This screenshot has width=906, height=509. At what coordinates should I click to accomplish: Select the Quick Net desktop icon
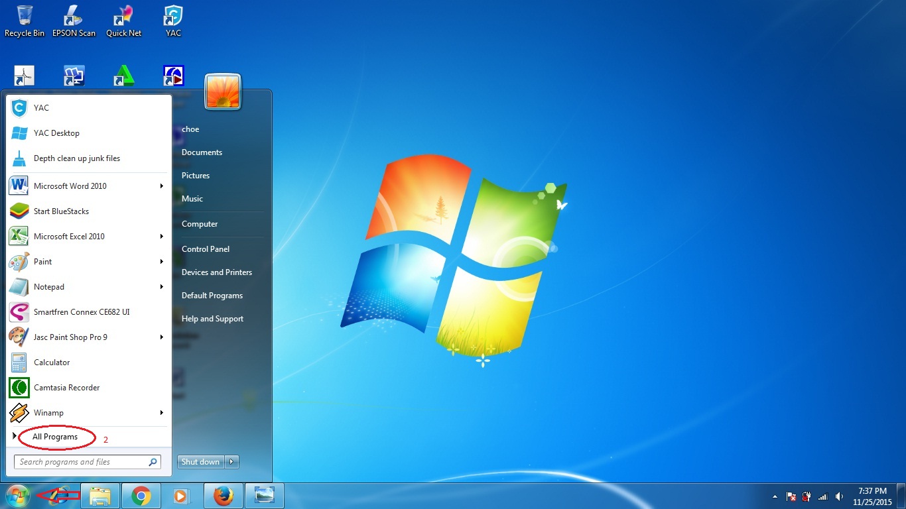124,21
